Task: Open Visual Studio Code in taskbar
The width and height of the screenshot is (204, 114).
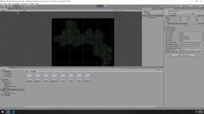Action: coord(13,112)
